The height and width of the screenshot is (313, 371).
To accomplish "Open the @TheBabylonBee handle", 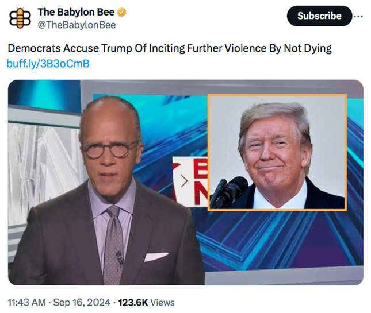I will (x=77, y=25).
